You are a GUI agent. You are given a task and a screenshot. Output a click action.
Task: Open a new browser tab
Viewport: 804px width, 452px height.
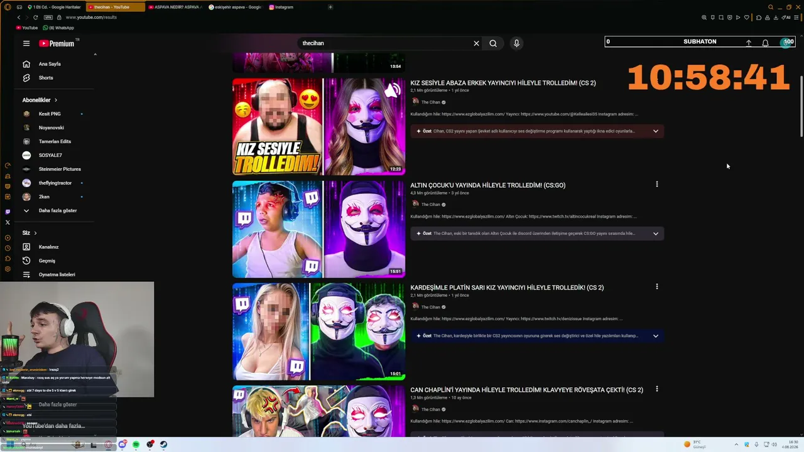tap(330, 7)
